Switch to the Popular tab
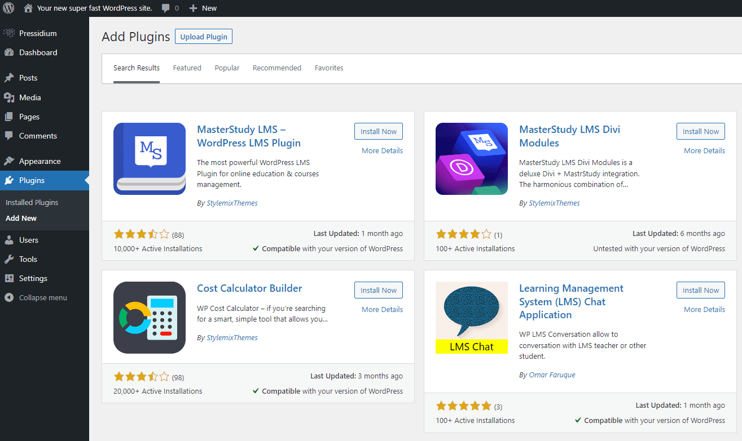Image resolution: width=742 pixels, height=441 pixels. [227, 68]
